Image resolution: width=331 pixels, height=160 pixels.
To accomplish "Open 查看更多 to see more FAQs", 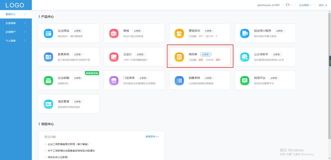I will coord(152,136).
